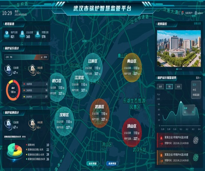205x171 pixels.
Task: Click the 二级风险 legend row
Action: click(35, 90)
